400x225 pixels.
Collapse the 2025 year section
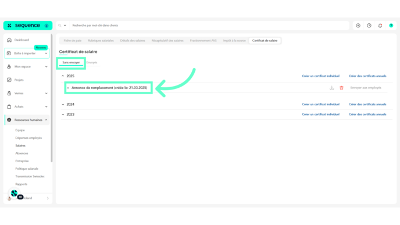[x=63, y=76]
